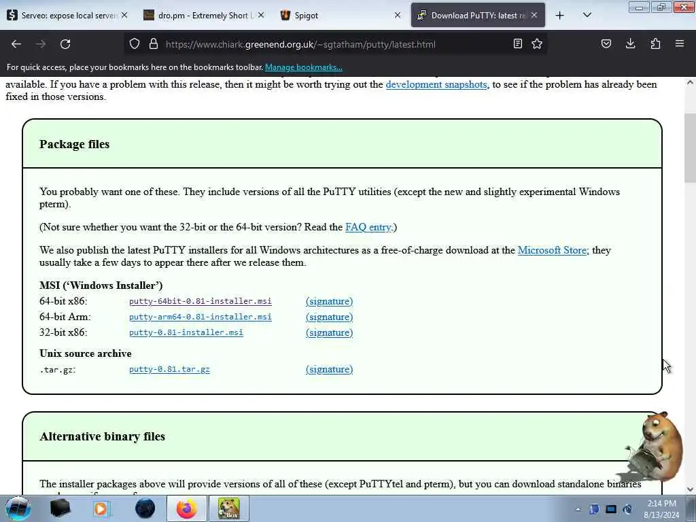Click the URL address bar
The image size is (696, 522).
click(335, 44)
